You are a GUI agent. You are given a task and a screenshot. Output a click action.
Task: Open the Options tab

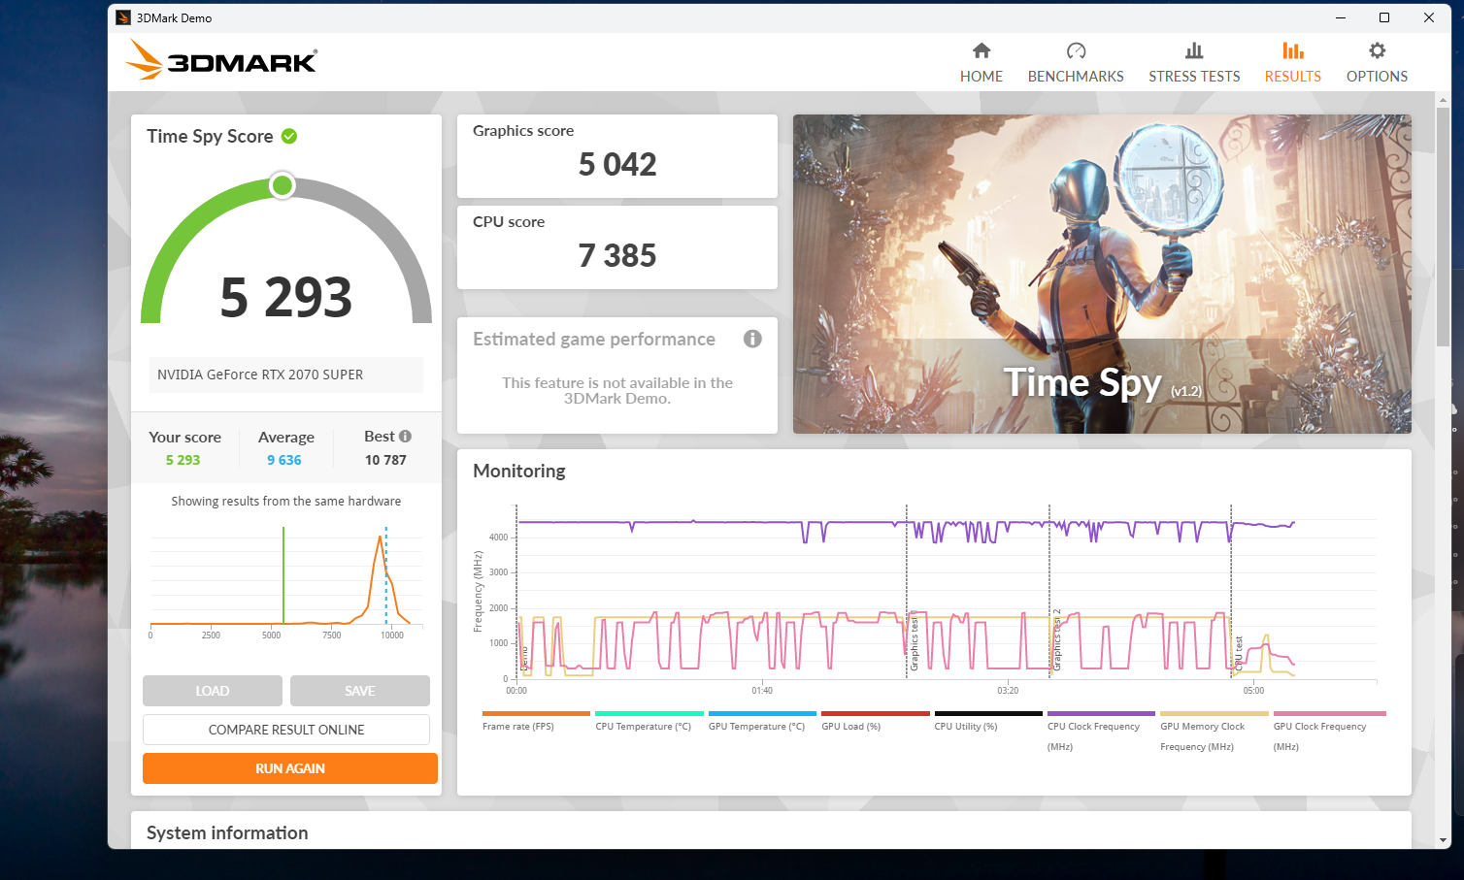coord(1377,63)
